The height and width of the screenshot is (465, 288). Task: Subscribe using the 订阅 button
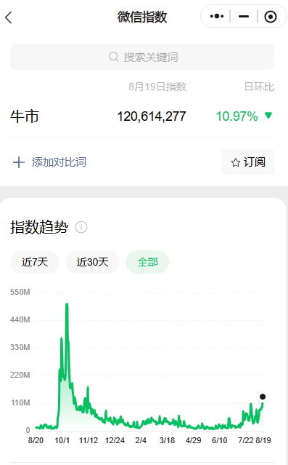247,162
